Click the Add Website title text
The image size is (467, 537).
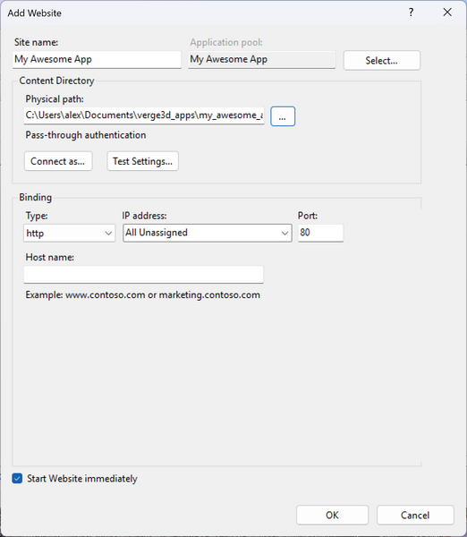pyautogui.click(x=35, y=13)
